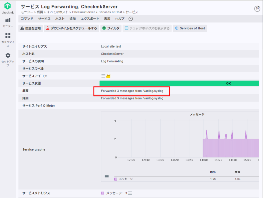The width and height of the screenshot is (263, 198).
Task: Go to 概要 breadcrumb link
Action: 40,12
